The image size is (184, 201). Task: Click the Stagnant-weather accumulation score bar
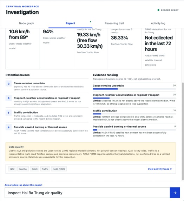click(x=134, y=98)
